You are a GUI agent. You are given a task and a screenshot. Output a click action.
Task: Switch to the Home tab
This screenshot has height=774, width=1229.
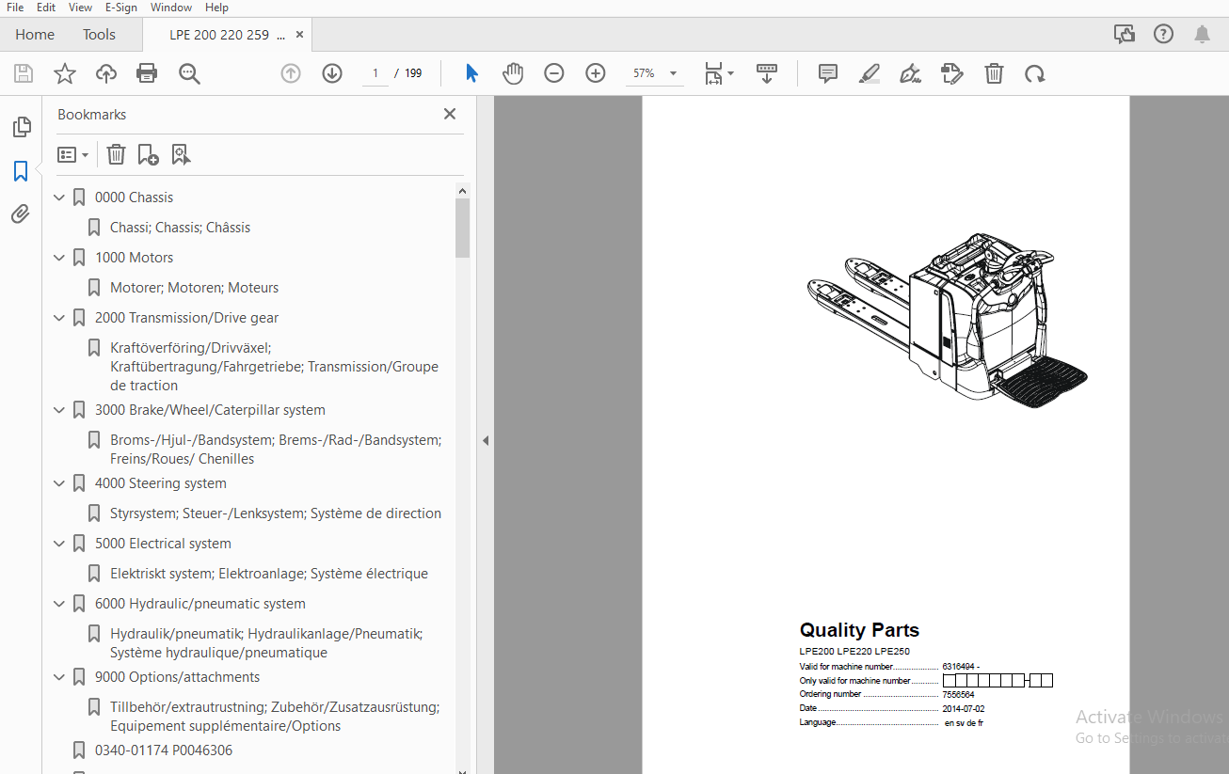35,35
